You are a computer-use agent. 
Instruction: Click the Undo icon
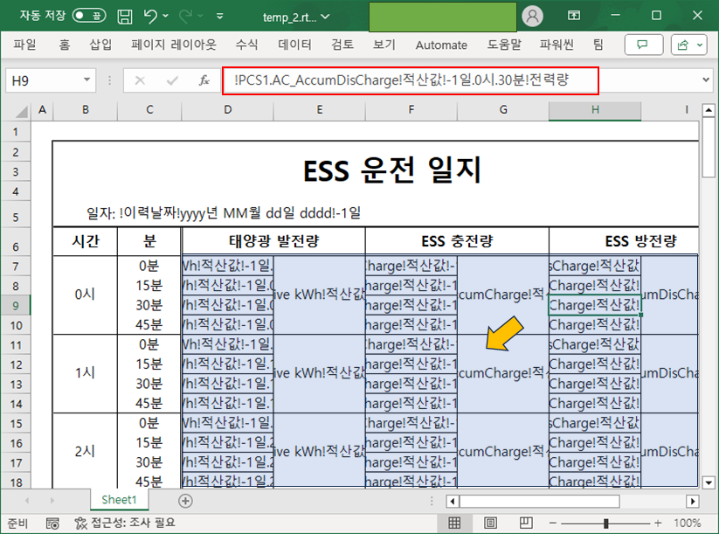(x=149, y=16)
